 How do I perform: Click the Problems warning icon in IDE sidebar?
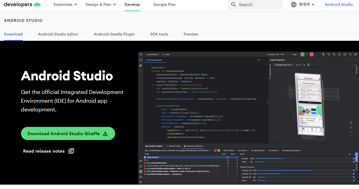pyautogui.click(x=141, y=166)
